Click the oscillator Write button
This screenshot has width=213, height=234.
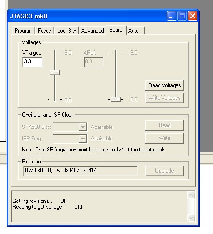tap(165, 138)
